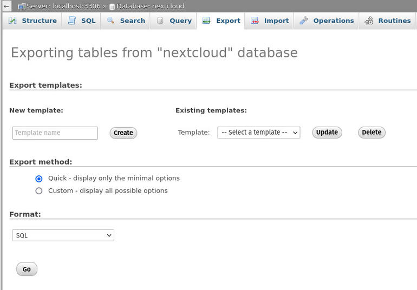The width and height of the screenshot is (417, 290).
Task: Click the Export tab icon
Action: (206, 21)
